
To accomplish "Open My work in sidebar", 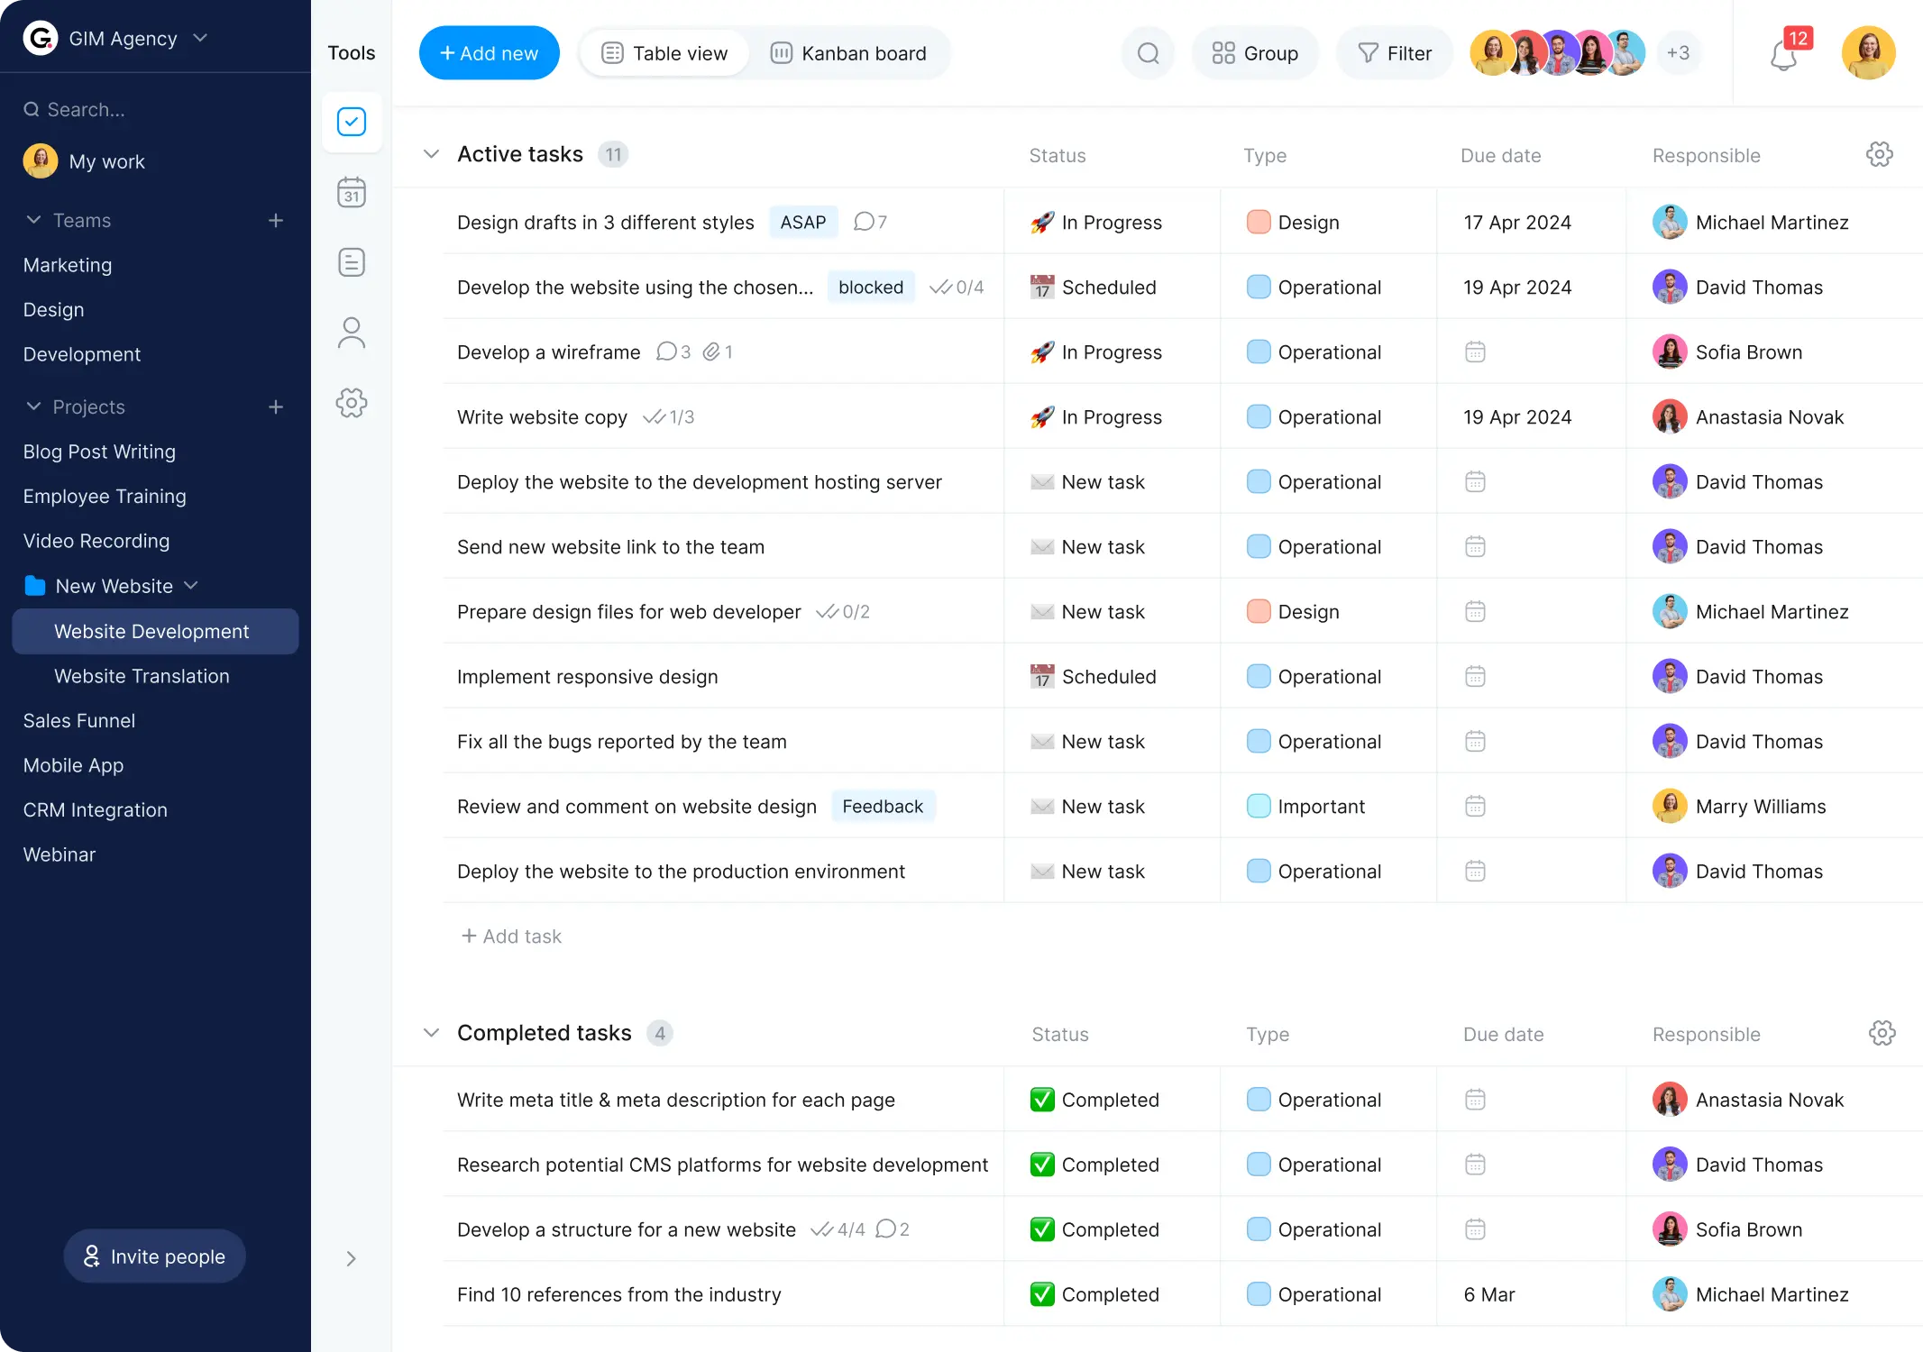I will coord(84,161).
